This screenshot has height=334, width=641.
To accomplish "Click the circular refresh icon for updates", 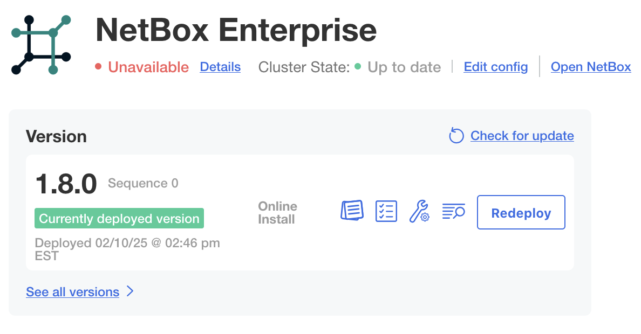I will (x=456, y=136).
